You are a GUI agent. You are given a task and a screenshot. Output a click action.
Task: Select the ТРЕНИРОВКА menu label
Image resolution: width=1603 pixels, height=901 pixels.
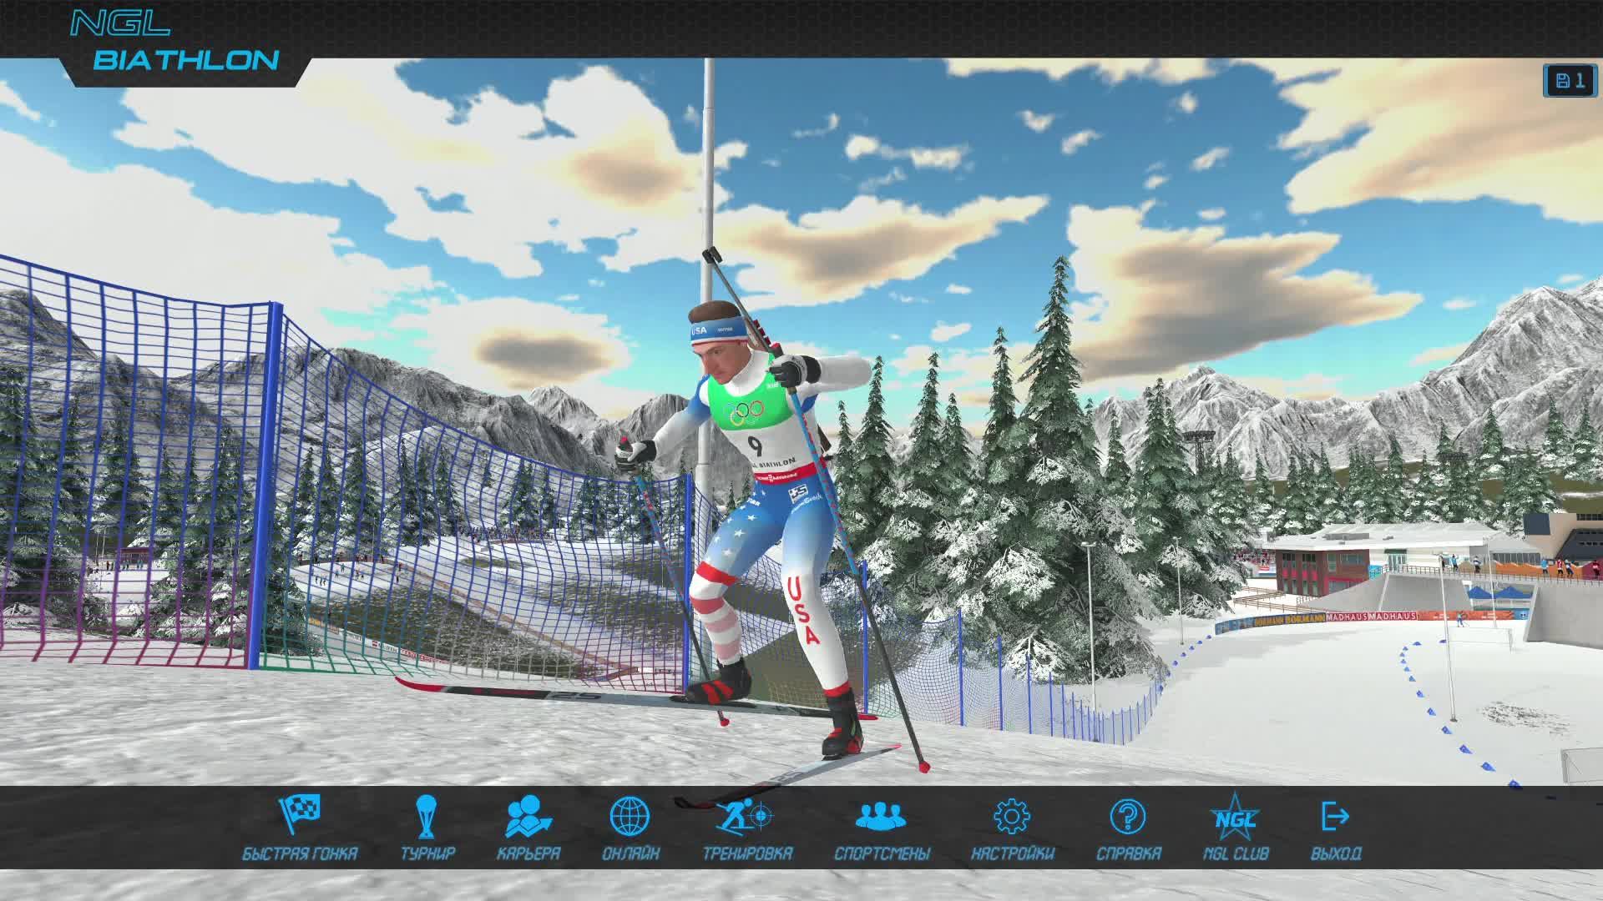tap(746, 853)
